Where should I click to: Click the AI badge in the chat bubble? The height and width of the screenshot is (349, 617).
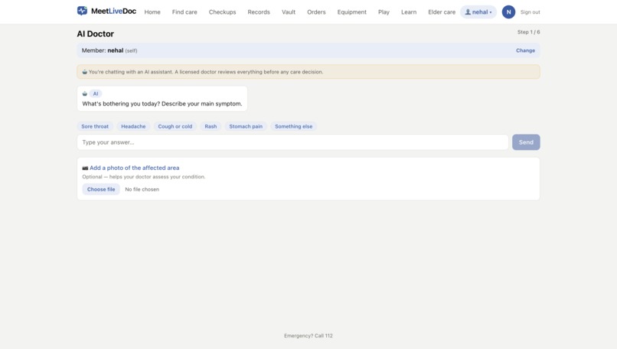(x=96, y=93)
